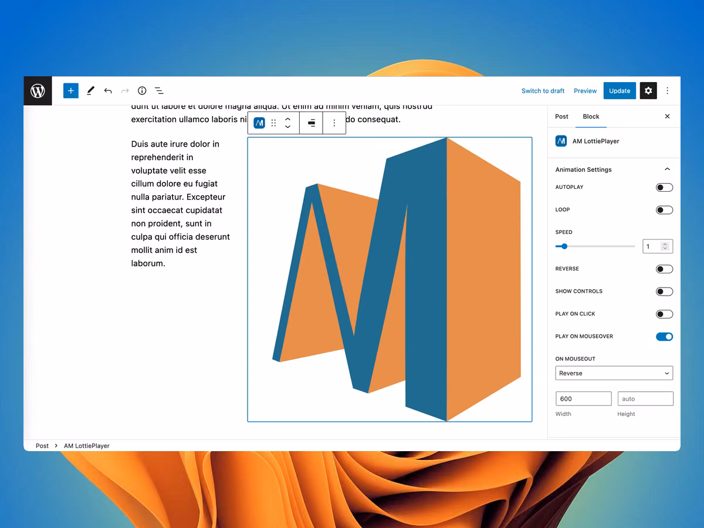Redo the last undone change
Image resolution: width=704 pixels, height=528 pixels.
(125, 91)
